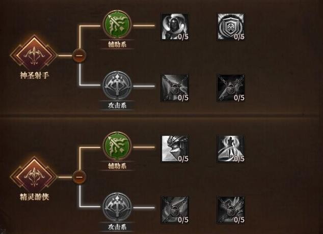323x234 pixels.
Task: Choose gray 攻击系 emblem under 精灵游侠
Action: pos(117,207)
